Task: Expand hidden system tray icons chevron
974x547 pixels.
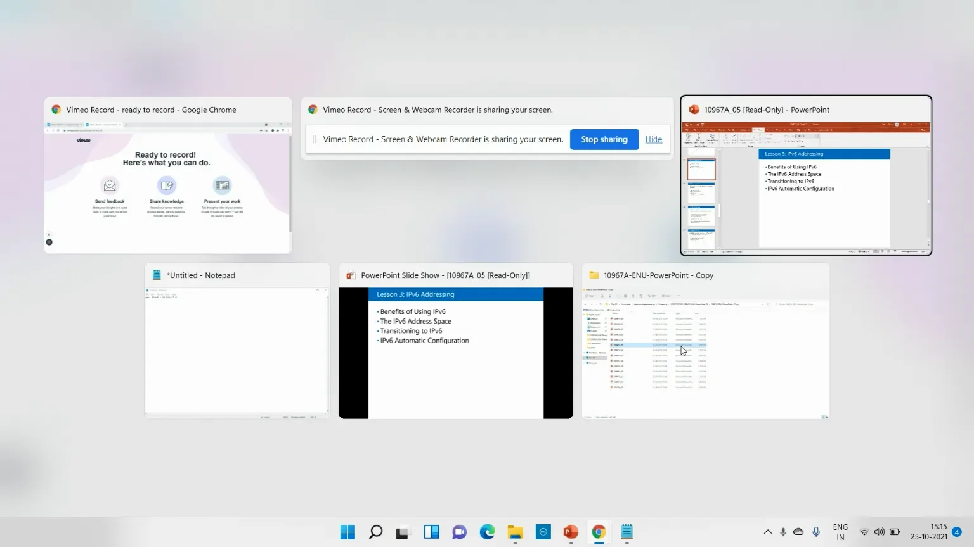Action: pos(768,532)
